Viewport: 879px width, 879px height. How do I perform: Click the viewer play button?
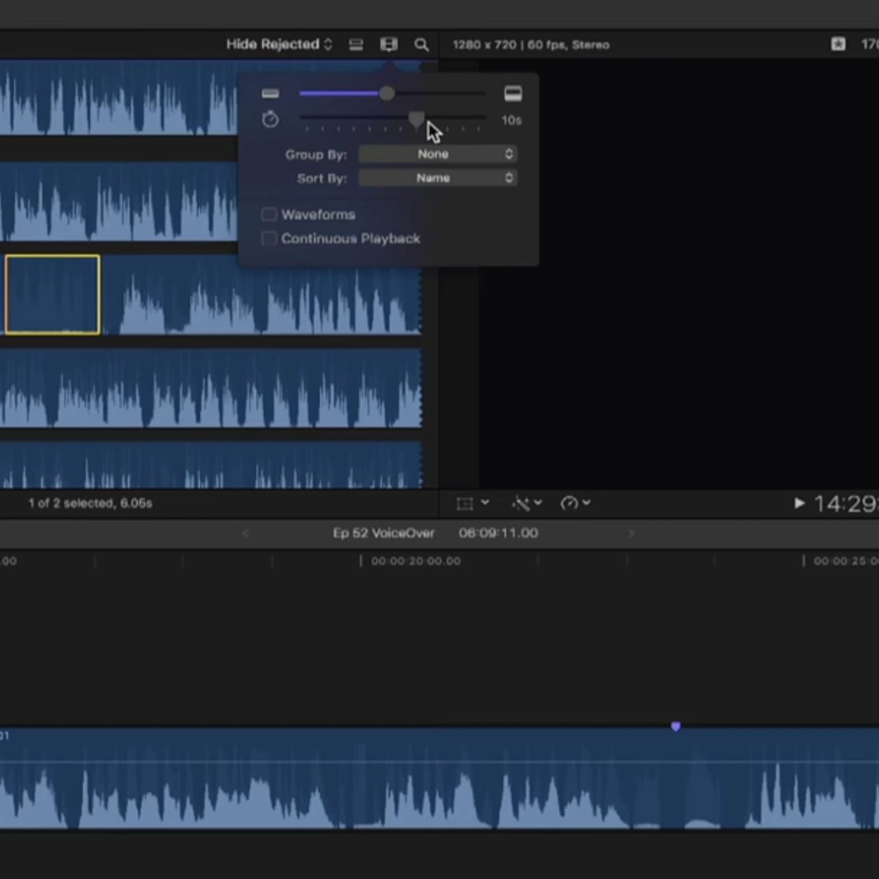(x=799, y=503)
